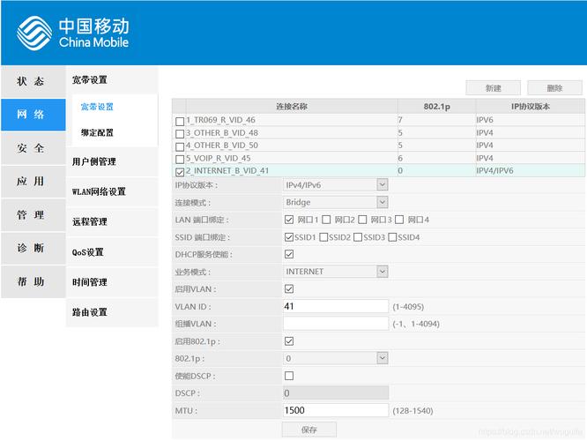Open the 安全 security tab
Viewport: 587px width, 441px height.
tap(33, 148)
